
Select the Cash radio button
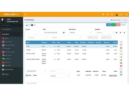(x=27, y=75)
